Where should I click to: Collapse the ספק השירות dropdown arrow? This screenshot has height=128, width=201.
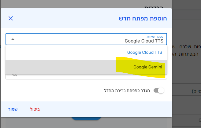[13, 39]
